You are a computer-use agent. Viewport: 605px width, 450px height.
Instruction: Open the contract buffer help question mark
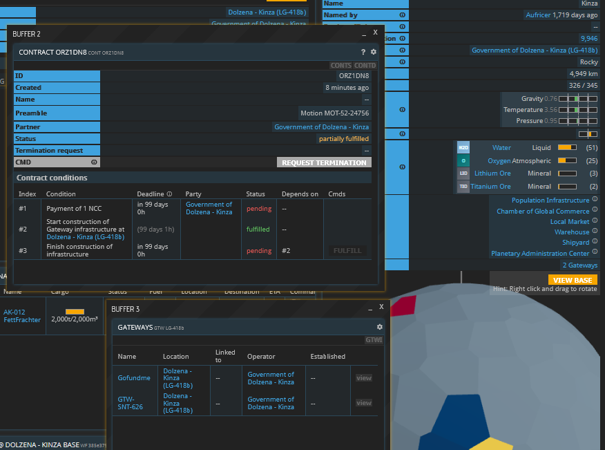[363, 52]
